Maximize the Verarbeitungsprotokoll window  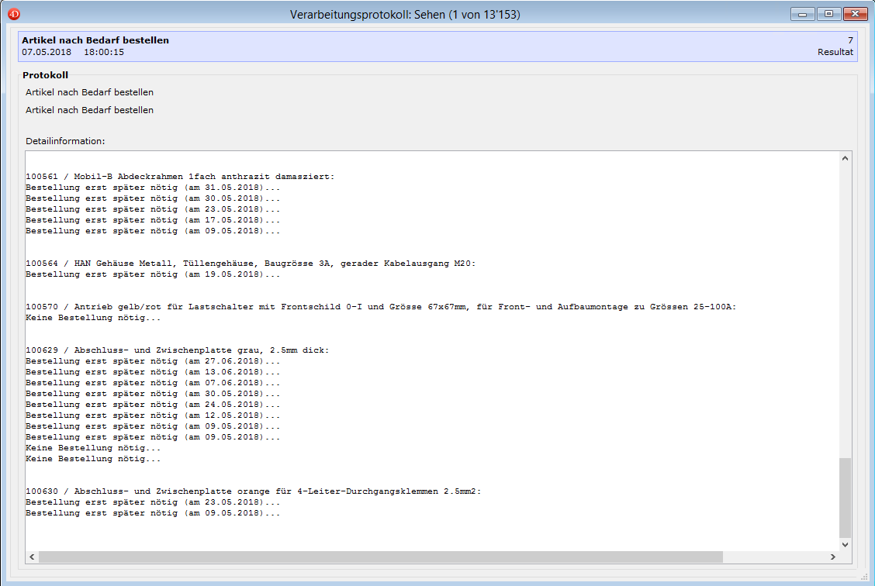(828, 14)
